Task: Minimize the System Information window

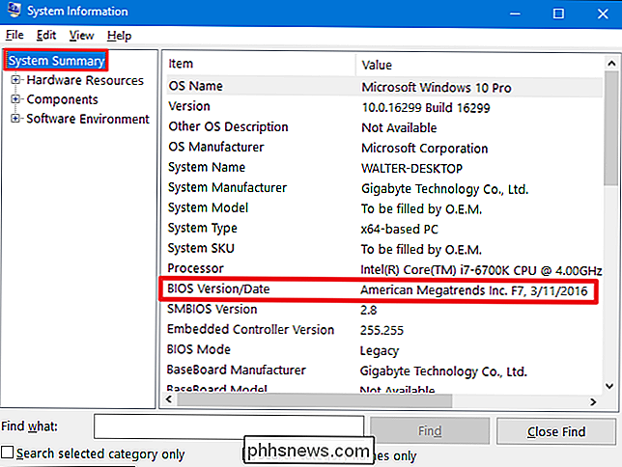Action: pyautogui.click(x=515, y=14)
